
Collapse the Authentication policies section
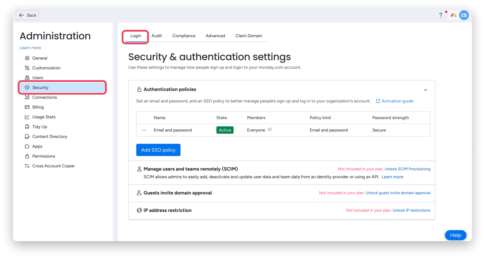click(x=425, y=90)
